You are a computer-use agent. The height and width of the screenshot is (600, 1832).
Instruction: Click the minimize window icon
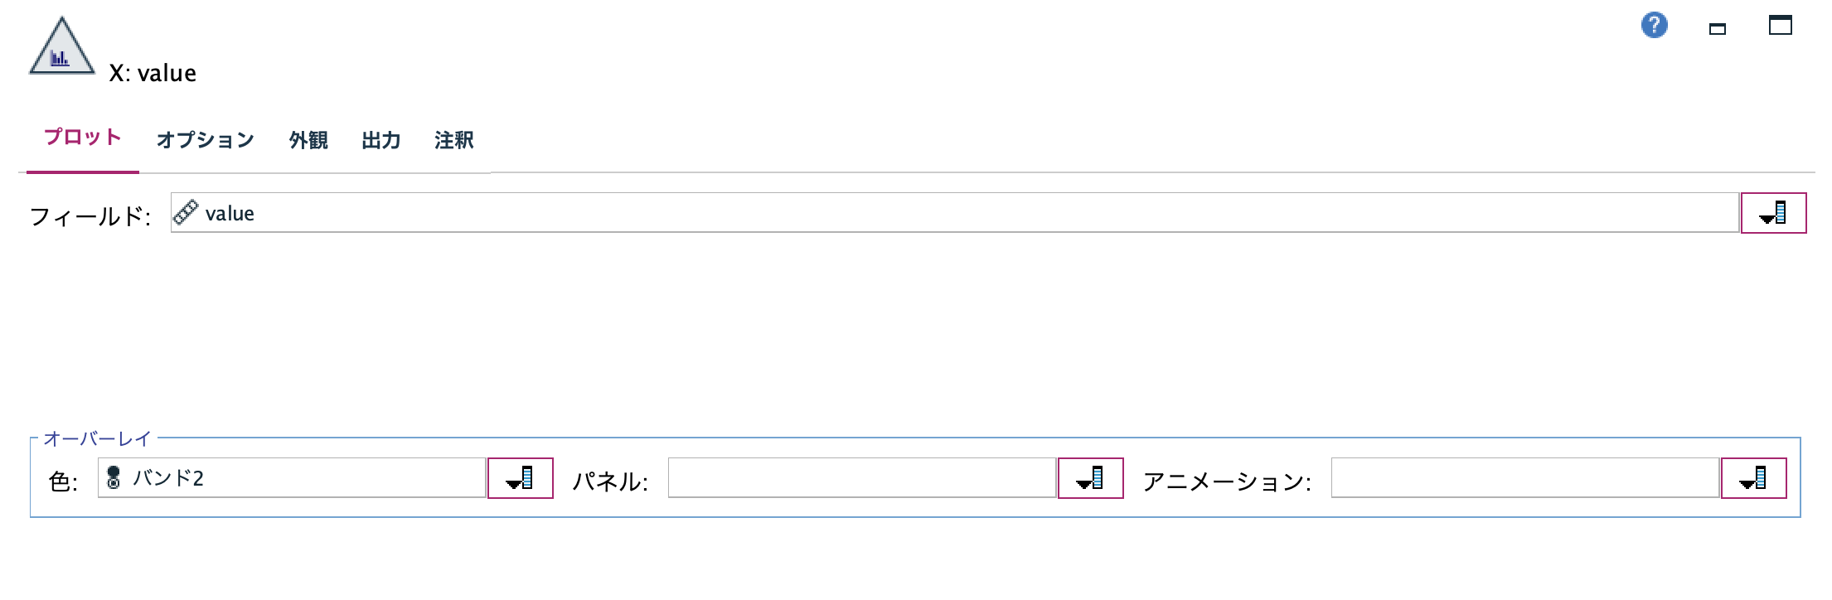click(x=1717, y=27)
